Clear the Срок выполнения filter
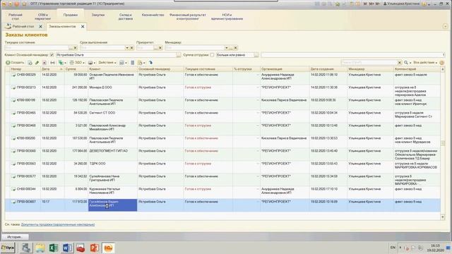Image resolution: width=452 pixels, height=254 pixels. 132,48
